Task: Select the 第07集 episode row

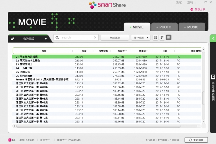Action: tap(106, 106)
